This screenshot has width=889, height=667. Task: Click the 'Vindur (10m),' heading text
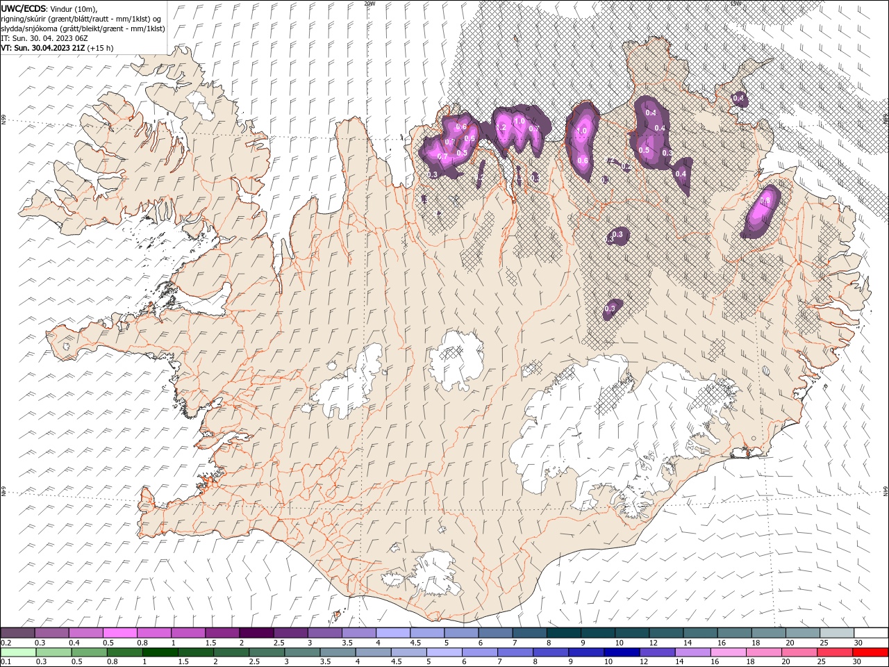[x=74, y=8]
